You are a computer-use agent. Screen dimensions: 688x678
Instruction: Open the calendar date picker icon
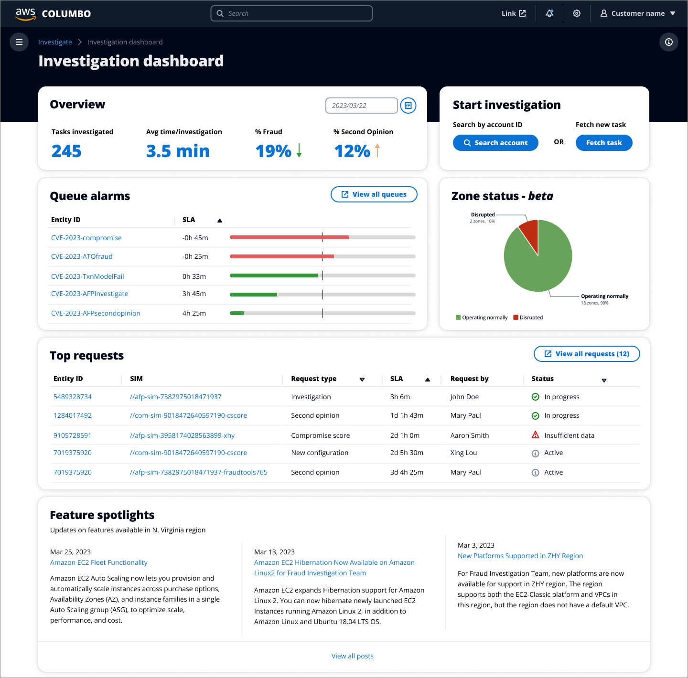408,106
